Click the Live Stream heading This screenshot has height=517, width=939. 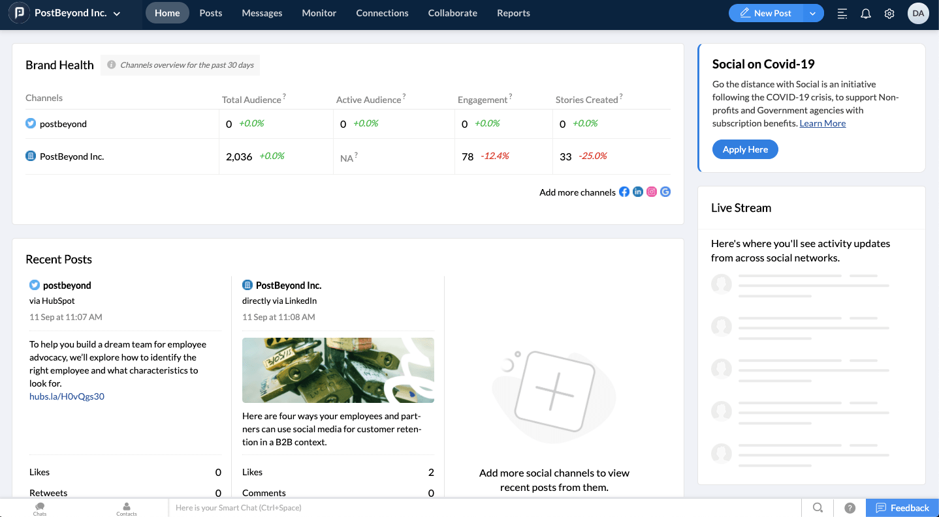[x=741, y=208]
